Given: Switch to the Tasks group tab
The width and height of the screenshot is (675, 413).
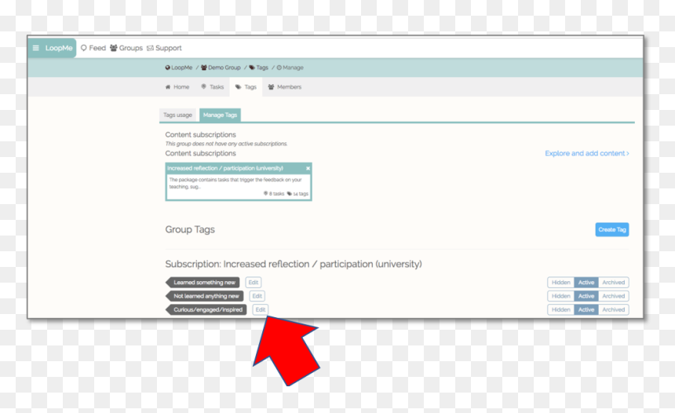Looking at the screenshot, I should coord(212,87).
